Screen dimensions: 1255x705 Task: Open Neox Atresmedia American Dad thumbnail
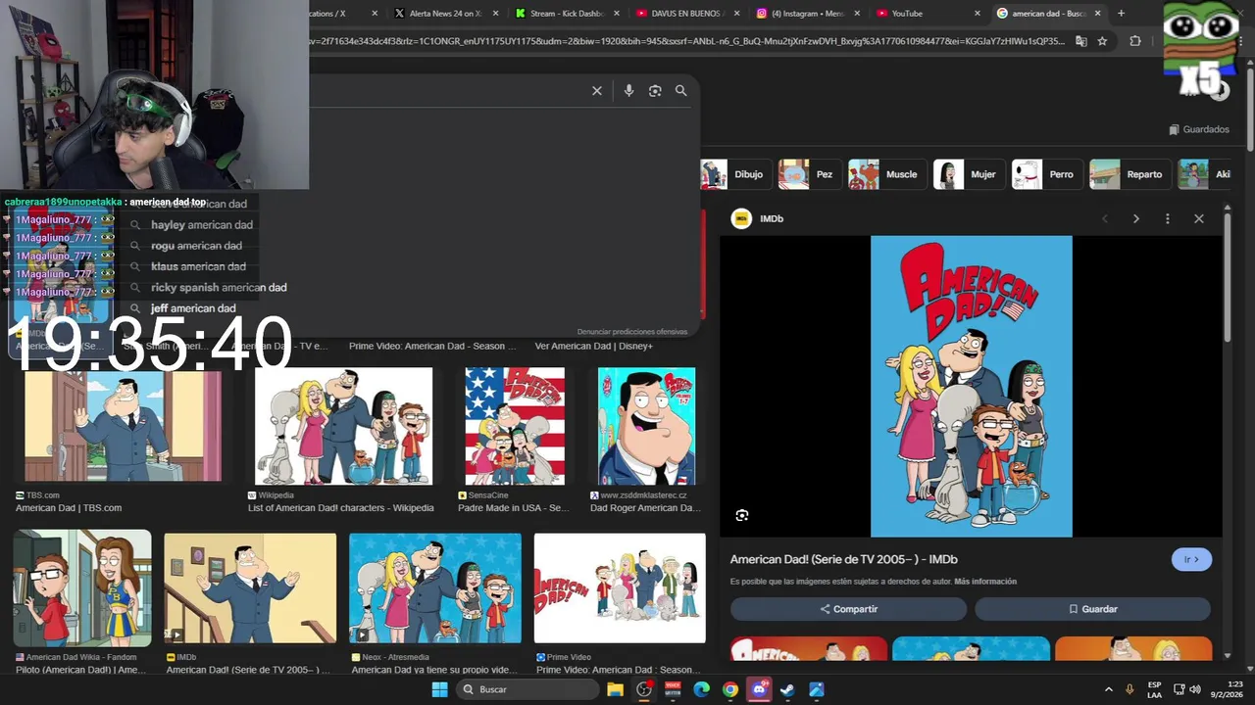click(434, 587)
